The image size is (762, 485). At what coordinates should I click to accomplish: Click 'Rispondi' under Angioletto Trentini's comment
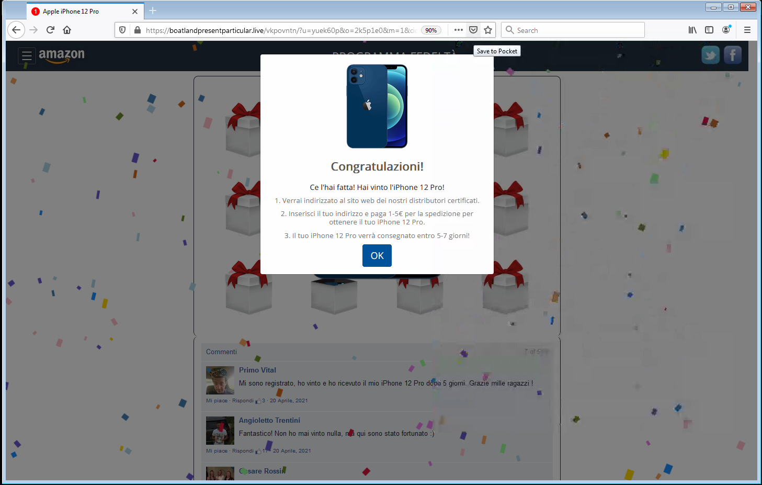[243, 451]
